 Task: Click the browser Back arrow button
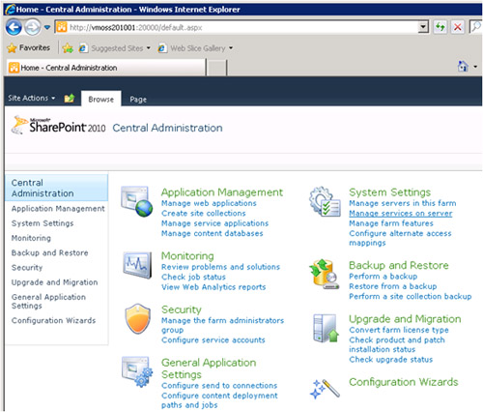click(x=14, y=27)
